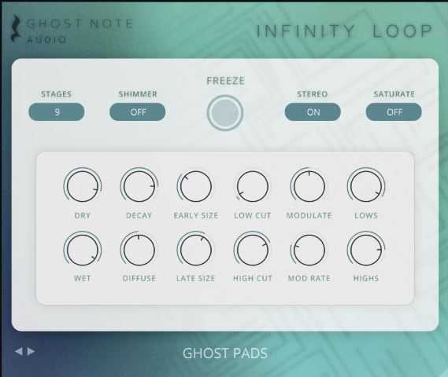This screenshot has width=448, height=377.
Task: Click the INFINITY LOOP title text
Action: (x=344, y=31)
